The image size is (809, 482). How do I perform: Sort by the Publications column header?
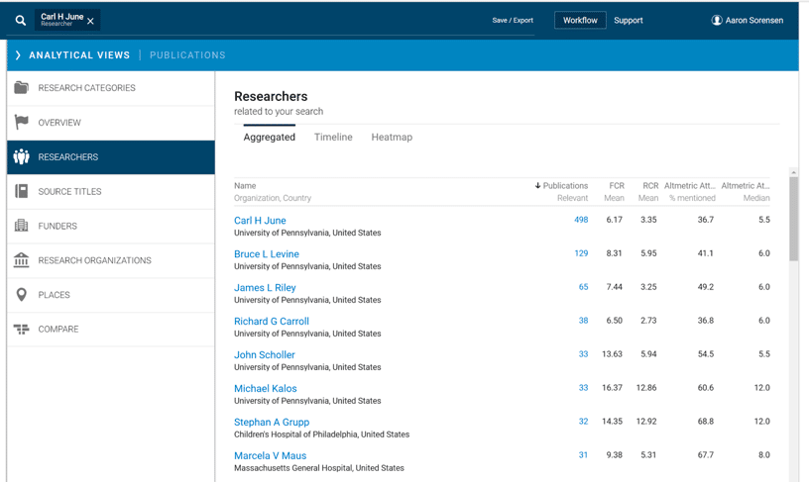pyautogui.click(x=561, y=185)
